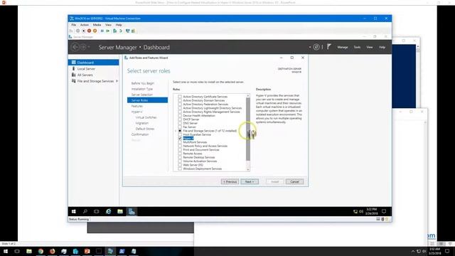Click Server Manager forward arrow
The image size is (455, 256).
pos(83,47)
